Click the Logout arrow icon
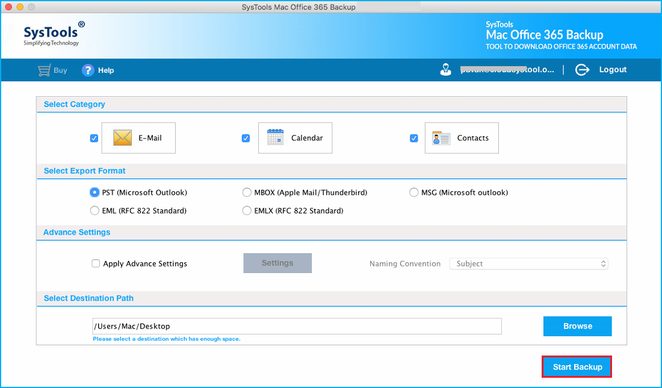Screen dimensions: 662x388 pos(582,70)
